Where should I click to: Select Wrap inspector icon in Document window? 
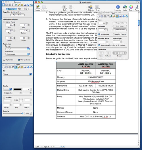point(10,5)
